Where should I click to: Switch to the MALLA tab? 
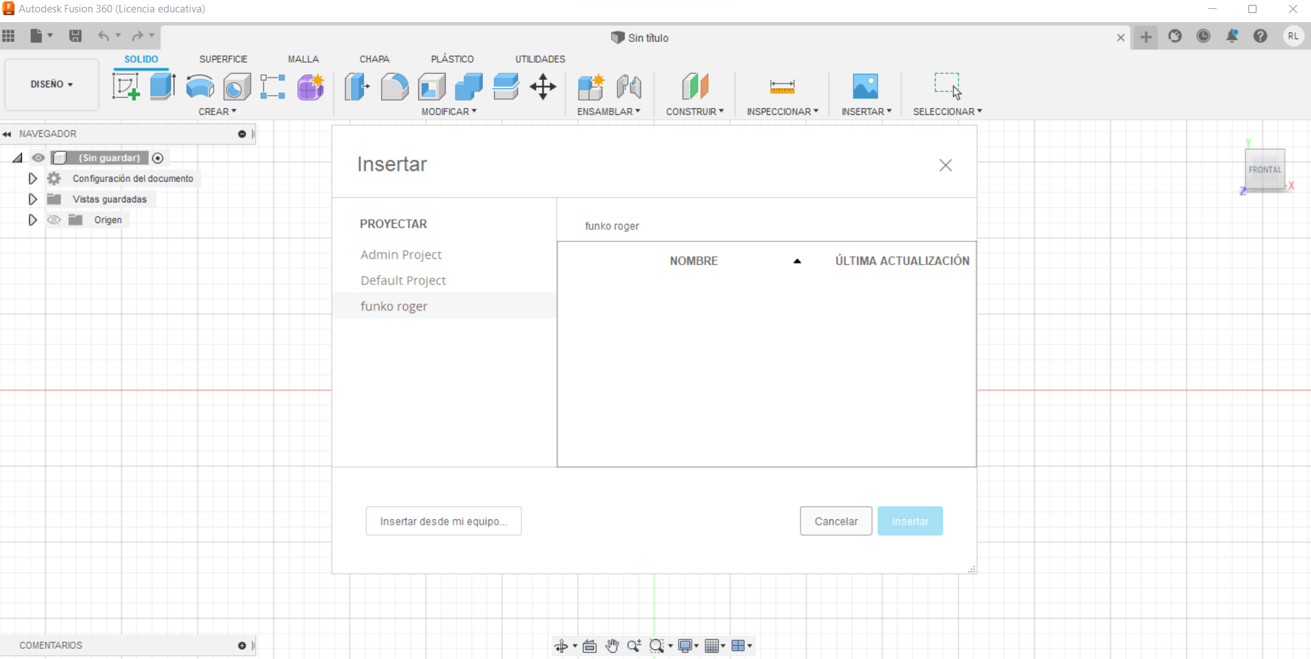[x=303, y=59]
